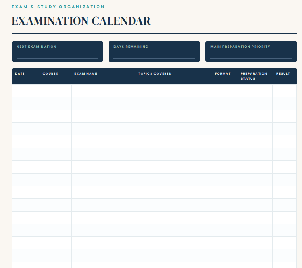
Task: Click the PREPARATION STATUS column header
Action: [x=254, y=76]
